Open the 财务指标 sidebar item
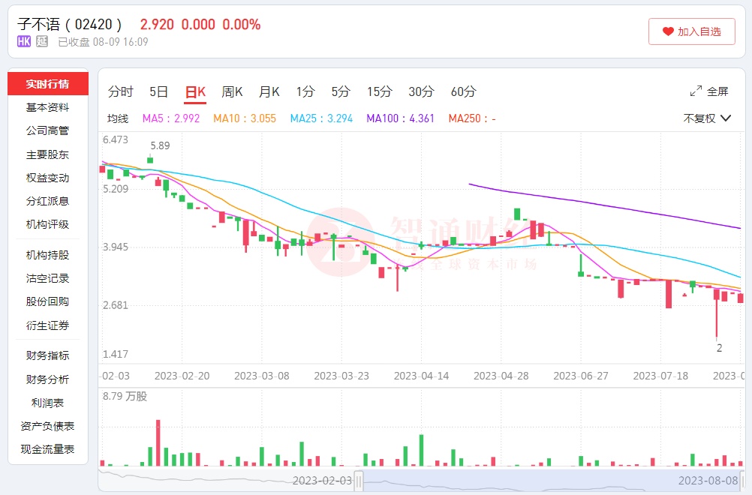 (x=47, y=355)
